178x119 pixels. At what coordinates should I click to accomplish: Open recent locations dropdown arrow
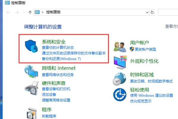click(x=24, y=12)
